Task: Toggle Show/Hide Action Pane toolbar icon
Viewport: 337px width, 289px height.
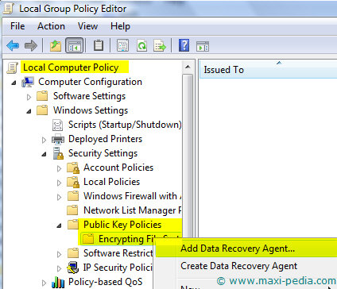Action: point(203,46)
